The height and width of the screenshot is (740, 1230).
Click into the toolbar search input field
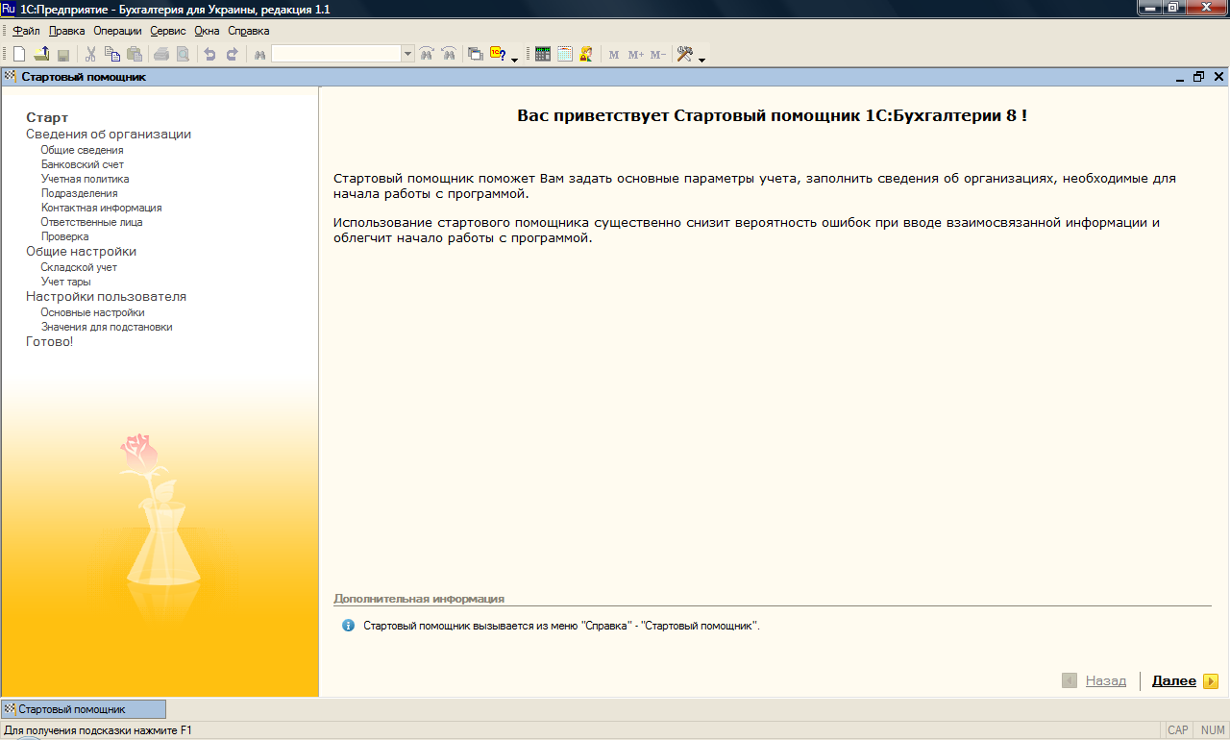(x=335, y=54)
